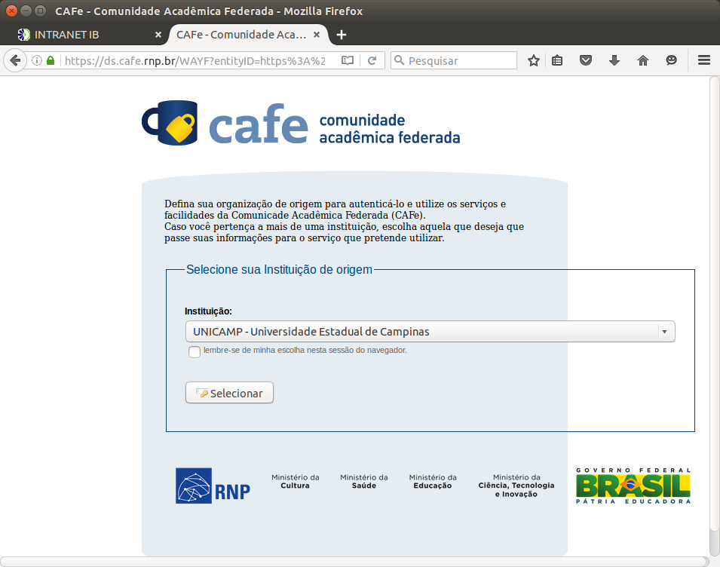This screenshot has height=567, width=720.
Task: Click the Governo Federal Brasil logo
Action: coord(633,486)
